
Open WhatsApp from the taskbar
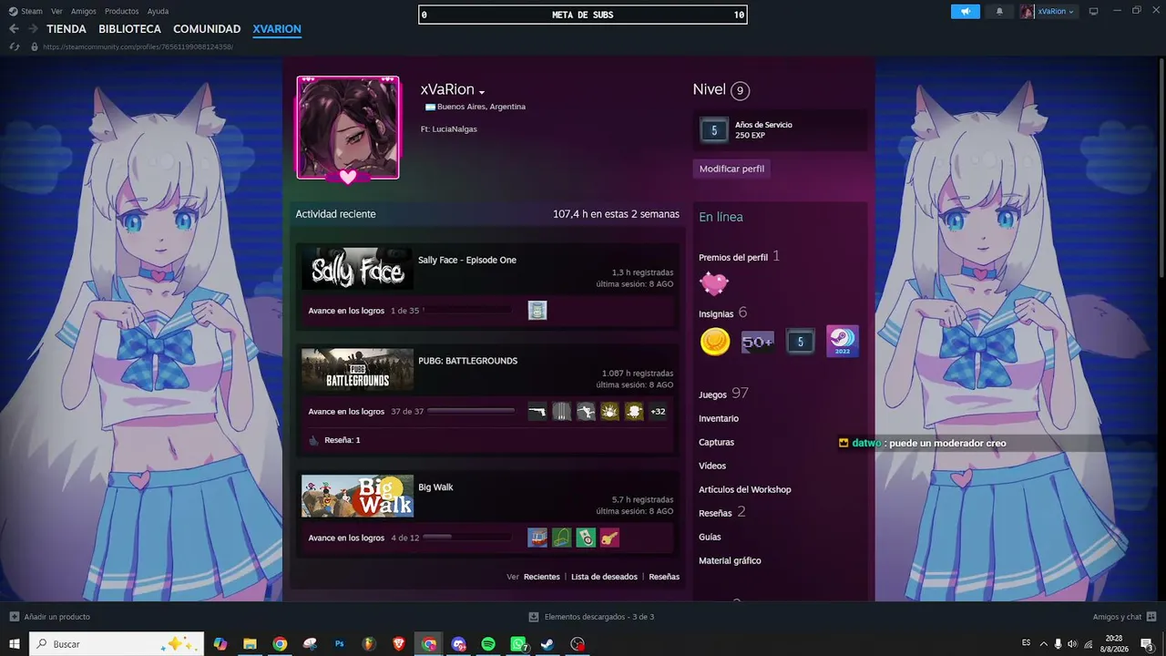(518, 644)
